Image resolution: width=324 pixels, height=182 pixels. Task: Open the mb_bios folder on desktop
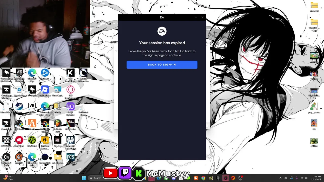(x=57, y=159)
